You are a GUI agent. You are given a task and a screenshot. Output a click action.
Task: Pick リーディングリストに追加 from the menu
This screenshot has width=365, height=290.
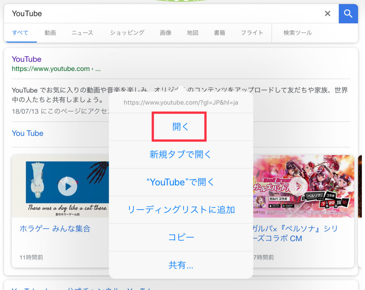pos(181,210)
